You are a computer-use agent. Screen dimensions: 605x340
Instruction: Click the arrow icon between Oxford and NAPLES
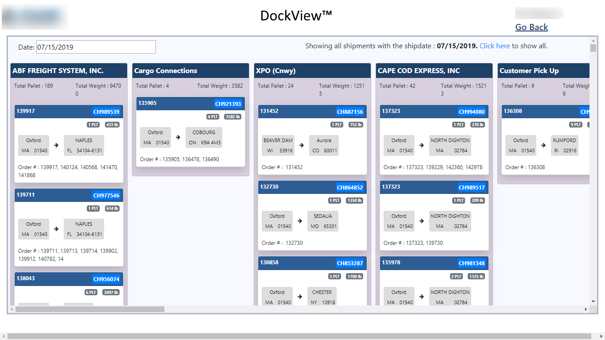[x=55, y=144]
